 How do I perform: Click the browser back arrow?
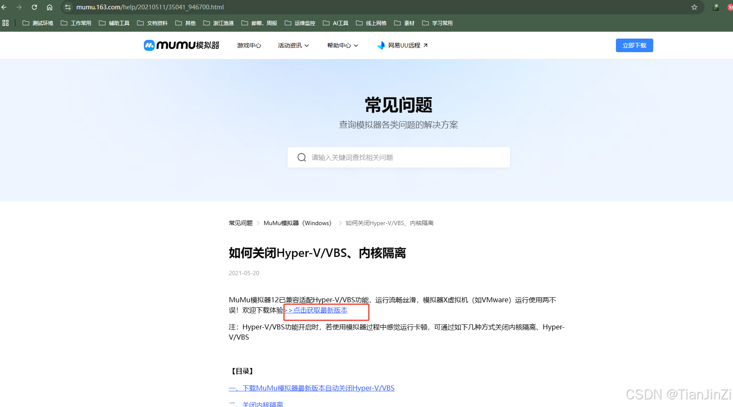(x=4, y=7)
